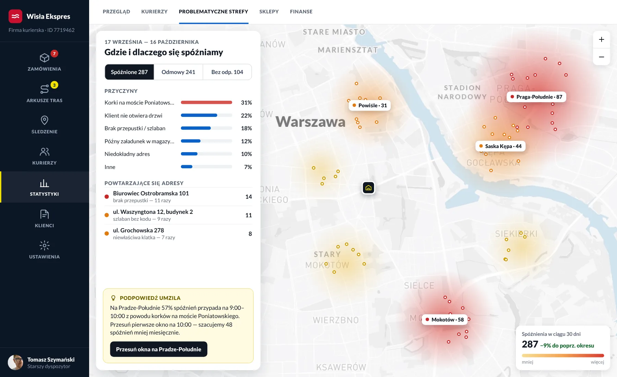Click the Mokotów · 58 map label
This screenshot has height=377, width=617.
(445, 320)
